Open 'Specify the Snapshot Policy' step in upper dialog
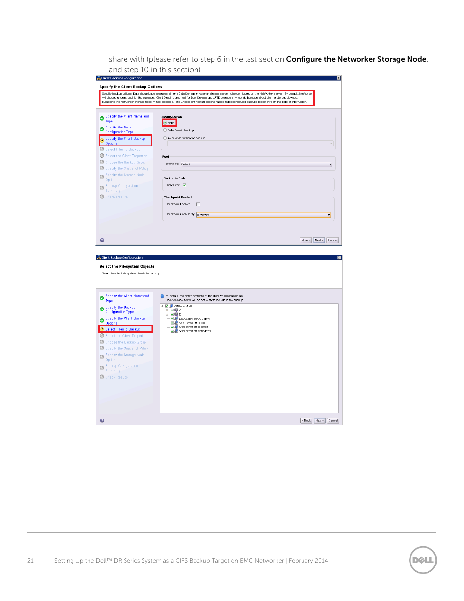Screen dimensions: 464x601 pos(127,168)
